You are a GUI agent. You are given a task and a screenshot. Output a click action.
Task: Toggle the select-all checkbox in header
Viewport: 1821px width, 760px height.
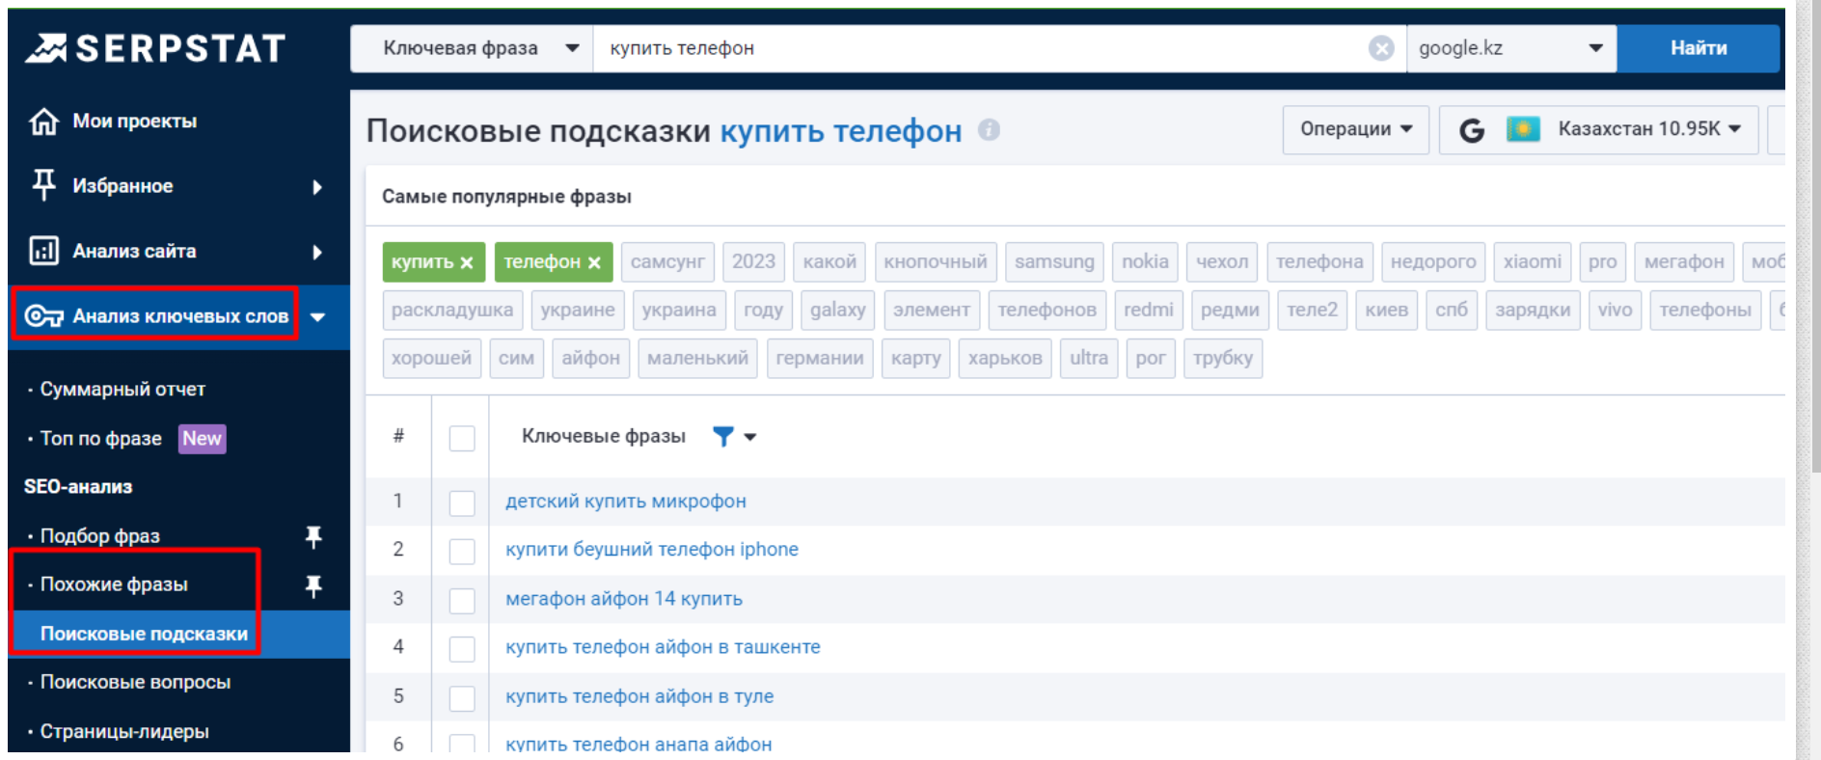[x=462, y=438]
